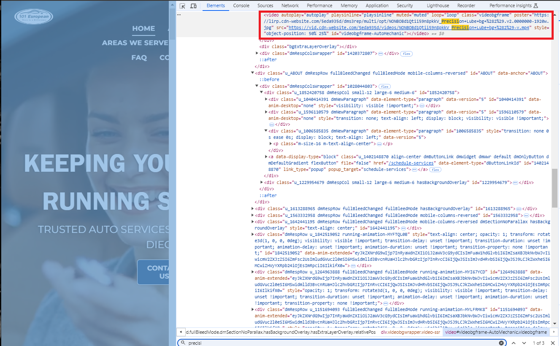Expand the u_1040414391 dmNewParagraph div
Viewport: 560px width, 346px height.
pyautogui.click(x=266, y=99)
